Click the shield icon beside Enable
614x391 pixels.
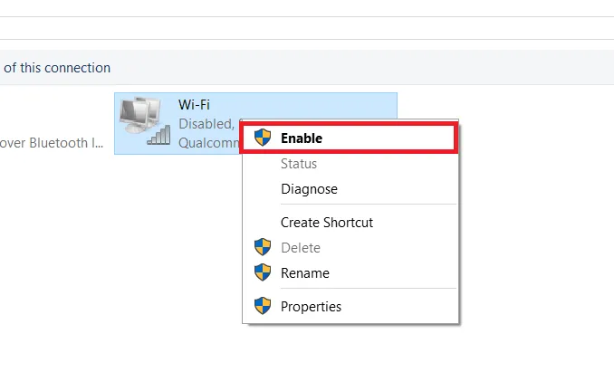pyautogui.click(x=263, y=138)
